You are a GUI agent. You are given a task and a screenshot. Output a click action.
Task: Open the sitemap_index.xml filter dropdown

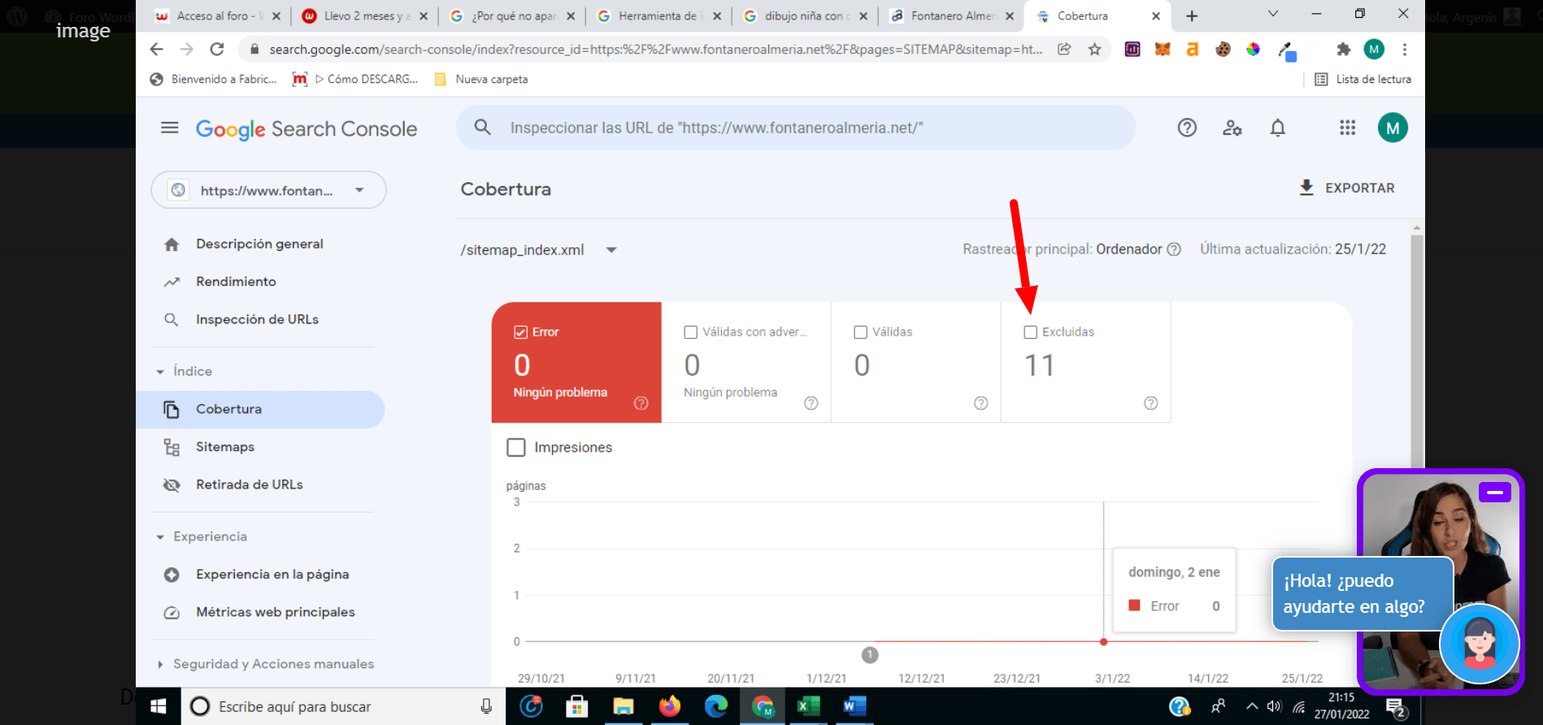point(611,250)
